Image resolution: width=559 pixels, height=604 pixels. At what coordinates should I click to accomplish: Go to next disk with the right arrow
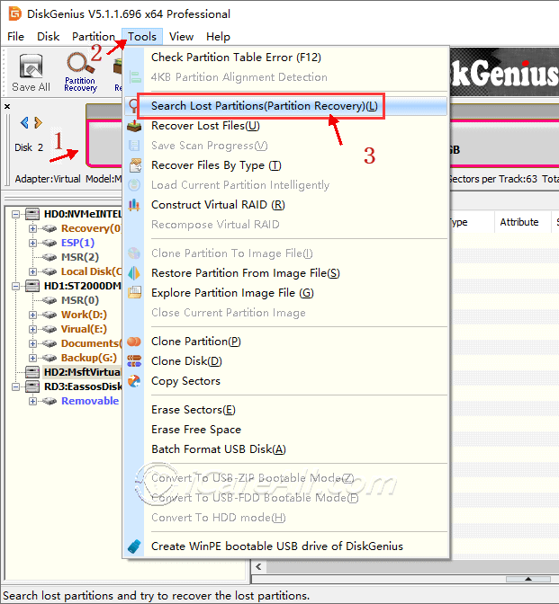(38, 123)
